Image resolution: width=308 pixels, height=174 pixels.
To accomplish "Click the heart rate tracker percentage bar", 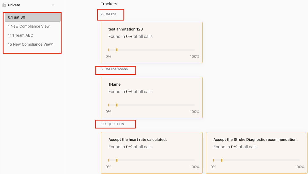I will point(152,160).
